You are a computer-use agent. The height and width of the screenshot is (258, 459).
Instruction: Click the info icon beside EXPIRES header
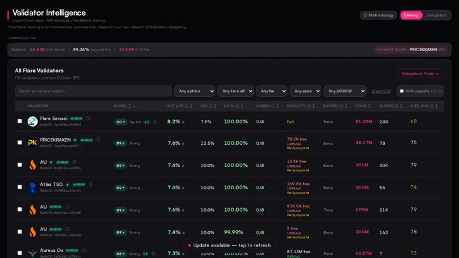342,106
